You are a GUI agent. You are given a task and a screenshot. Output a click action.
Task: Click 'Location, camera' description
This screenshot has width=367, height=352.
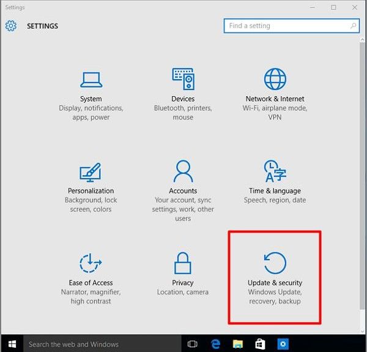183,292
